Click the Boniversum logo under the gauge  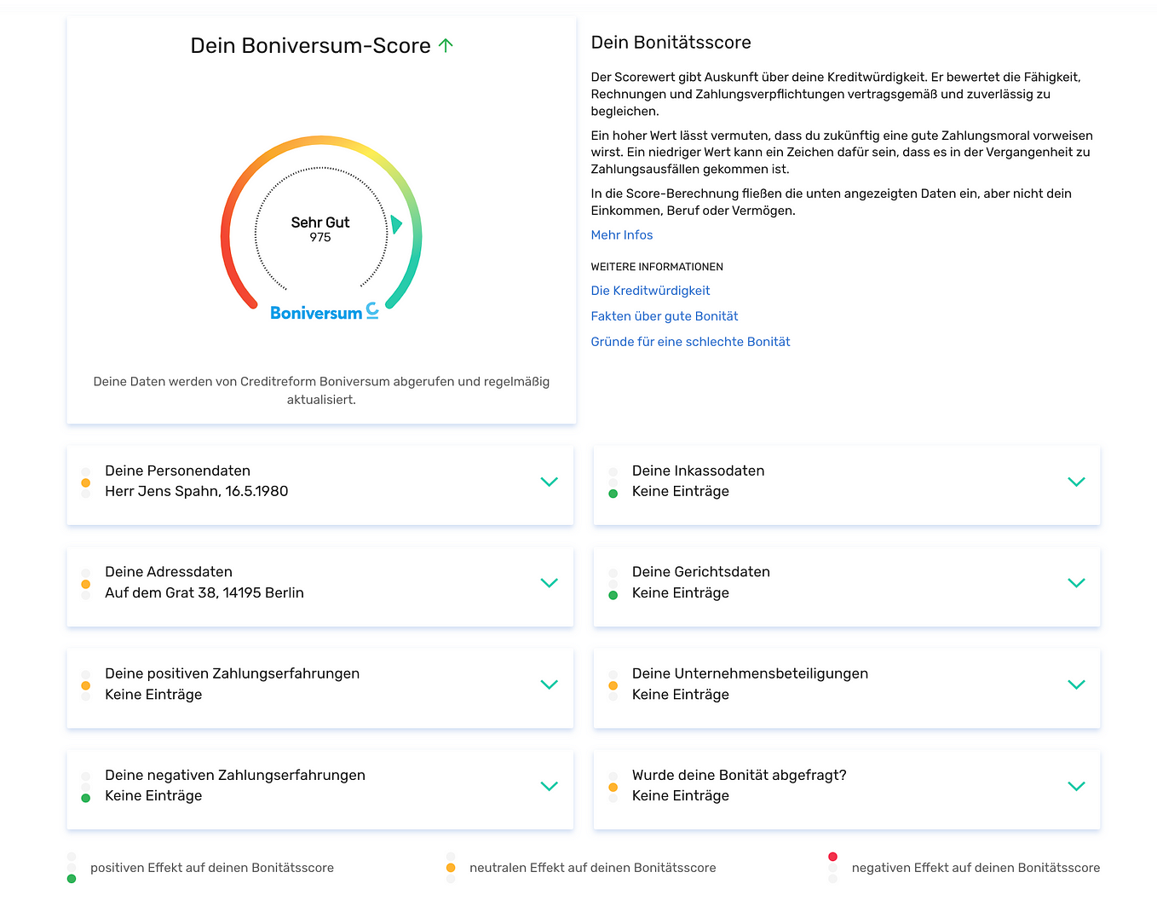[325, 312]
